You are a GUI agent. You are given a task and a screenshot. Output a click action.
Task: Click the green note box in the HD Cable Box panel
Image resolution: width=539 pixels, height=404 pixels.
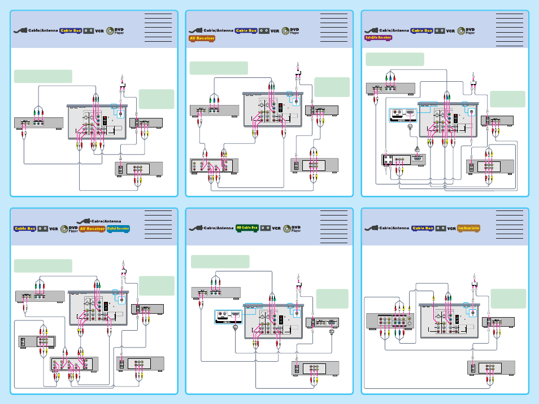point(220,262)
